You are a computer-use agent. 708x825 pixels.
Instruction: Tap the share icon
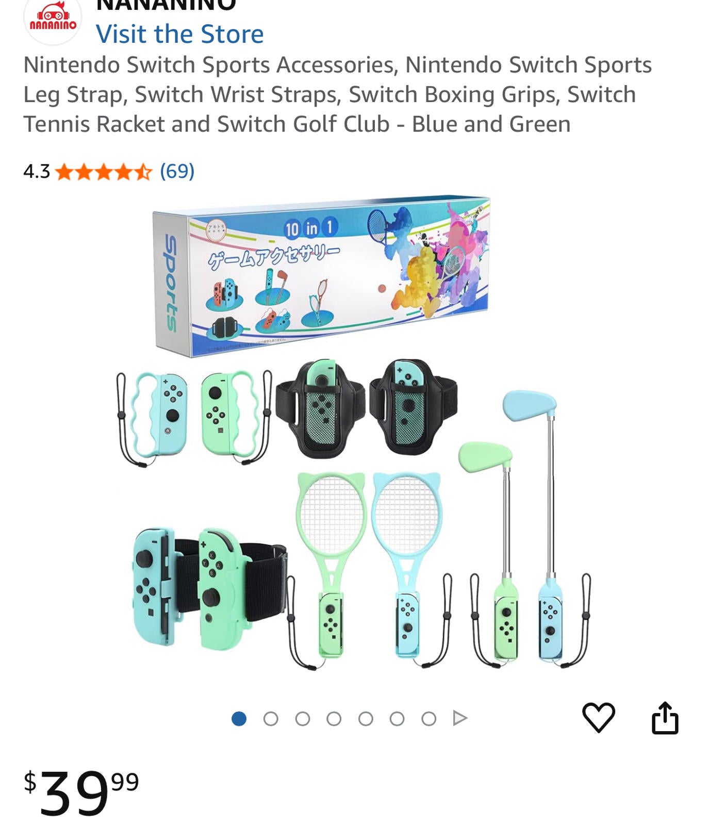[x=665, y=717]
